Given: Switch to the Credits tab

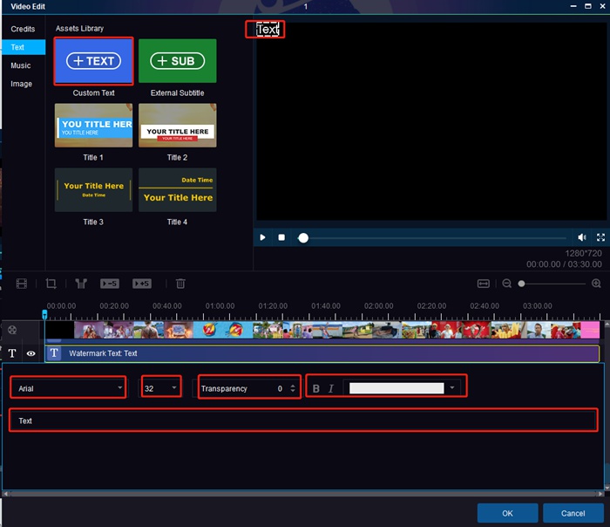Looking at the screenshot, I should point(23,29).
